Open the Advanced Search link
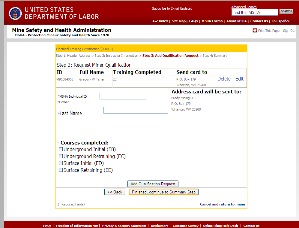The image size is (299, 228). (244, 7)
